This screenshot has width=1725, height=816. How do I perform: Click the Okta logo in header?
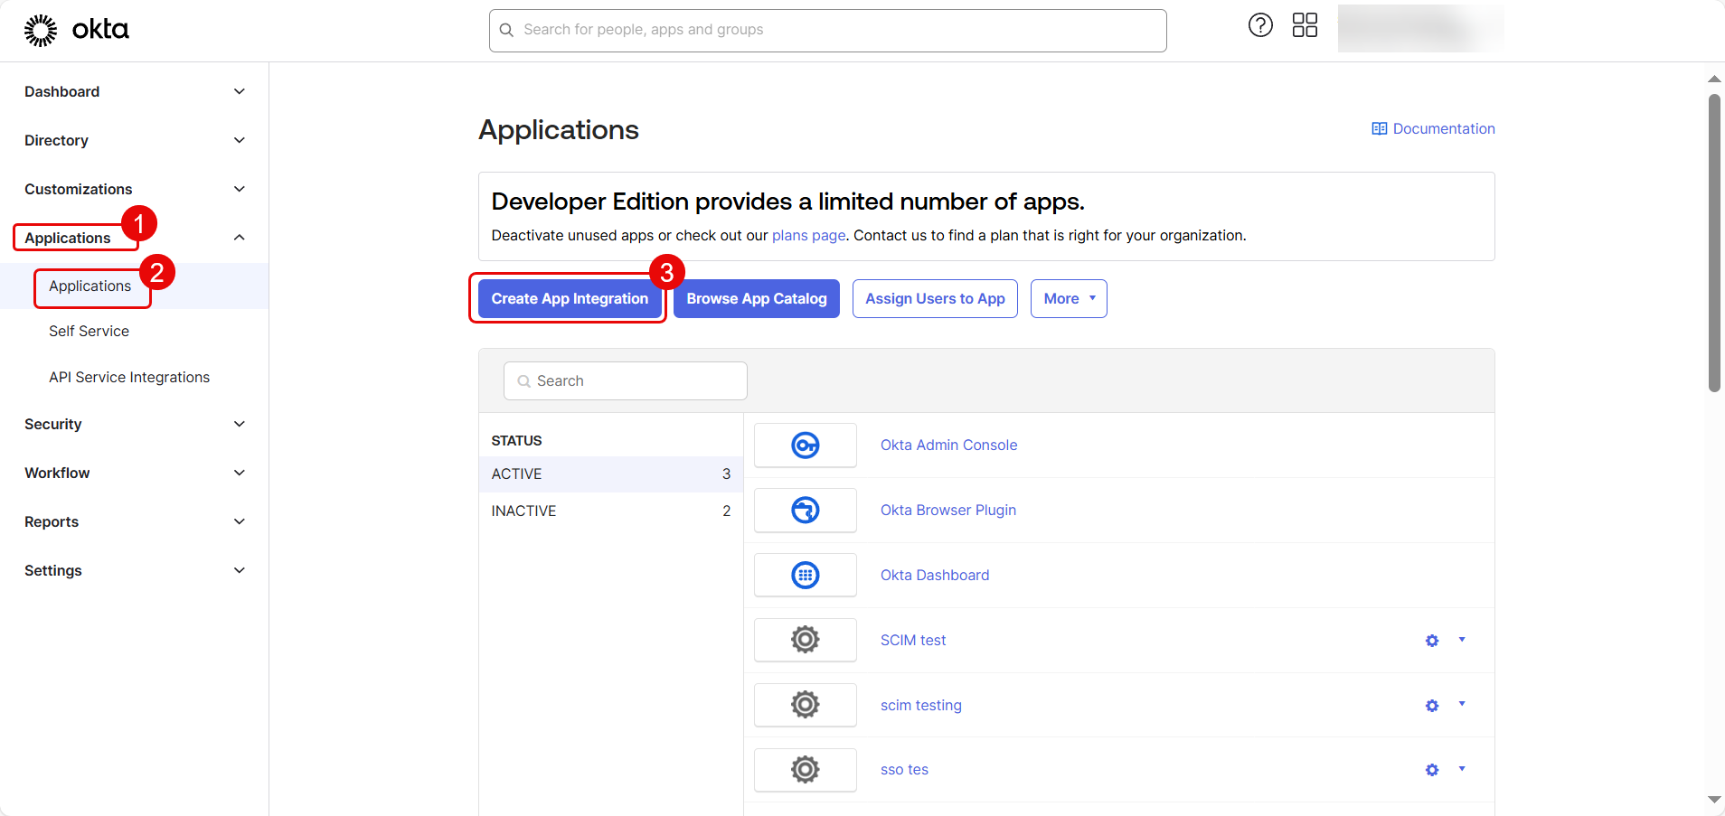(x=76, y=30)
